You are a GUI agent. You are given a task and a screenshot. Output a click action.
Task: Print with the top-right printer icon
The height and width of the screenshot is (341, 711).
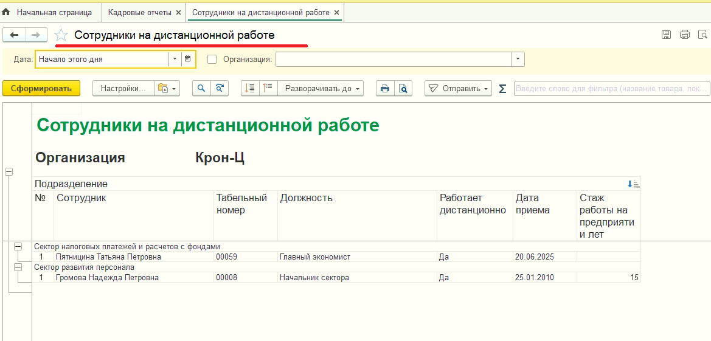click(685, 35)
